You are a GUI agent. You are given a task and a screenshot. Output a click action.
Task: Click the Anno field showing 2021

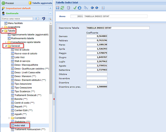pos(77,16)
